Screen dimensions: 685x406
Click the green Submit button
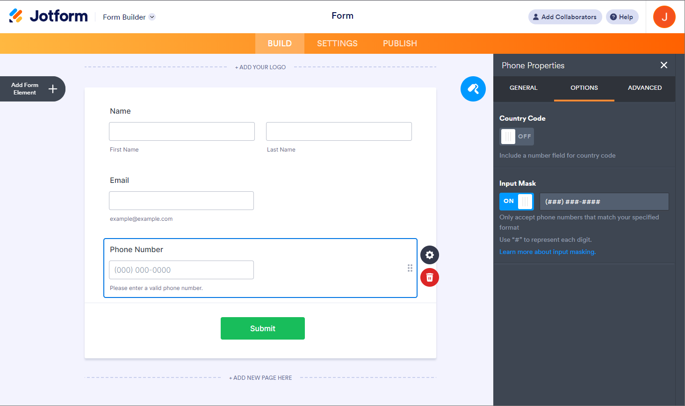click(263, 328)
